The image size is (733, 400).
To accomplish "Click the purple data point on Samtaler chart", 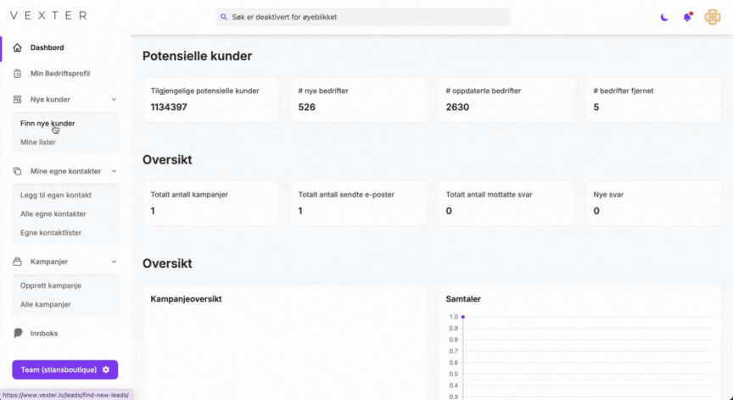I will [x=463, y=317].
